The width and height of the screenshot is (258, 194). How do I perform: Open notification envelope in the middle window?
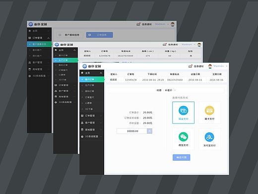[x=165, y=44]
